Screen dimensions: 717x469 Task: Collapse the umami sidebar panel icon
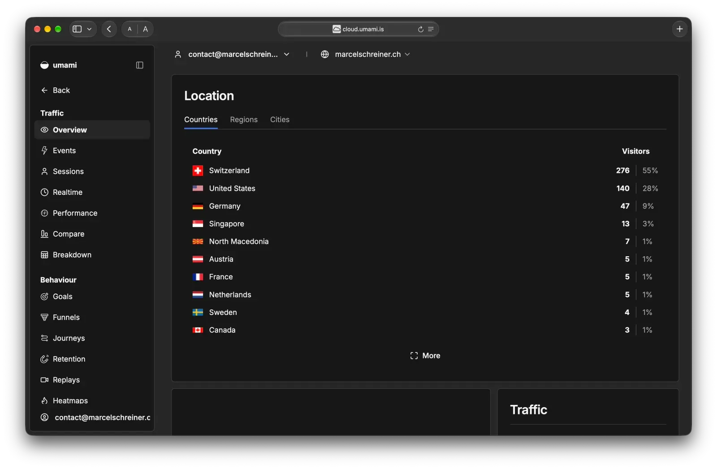139,65
